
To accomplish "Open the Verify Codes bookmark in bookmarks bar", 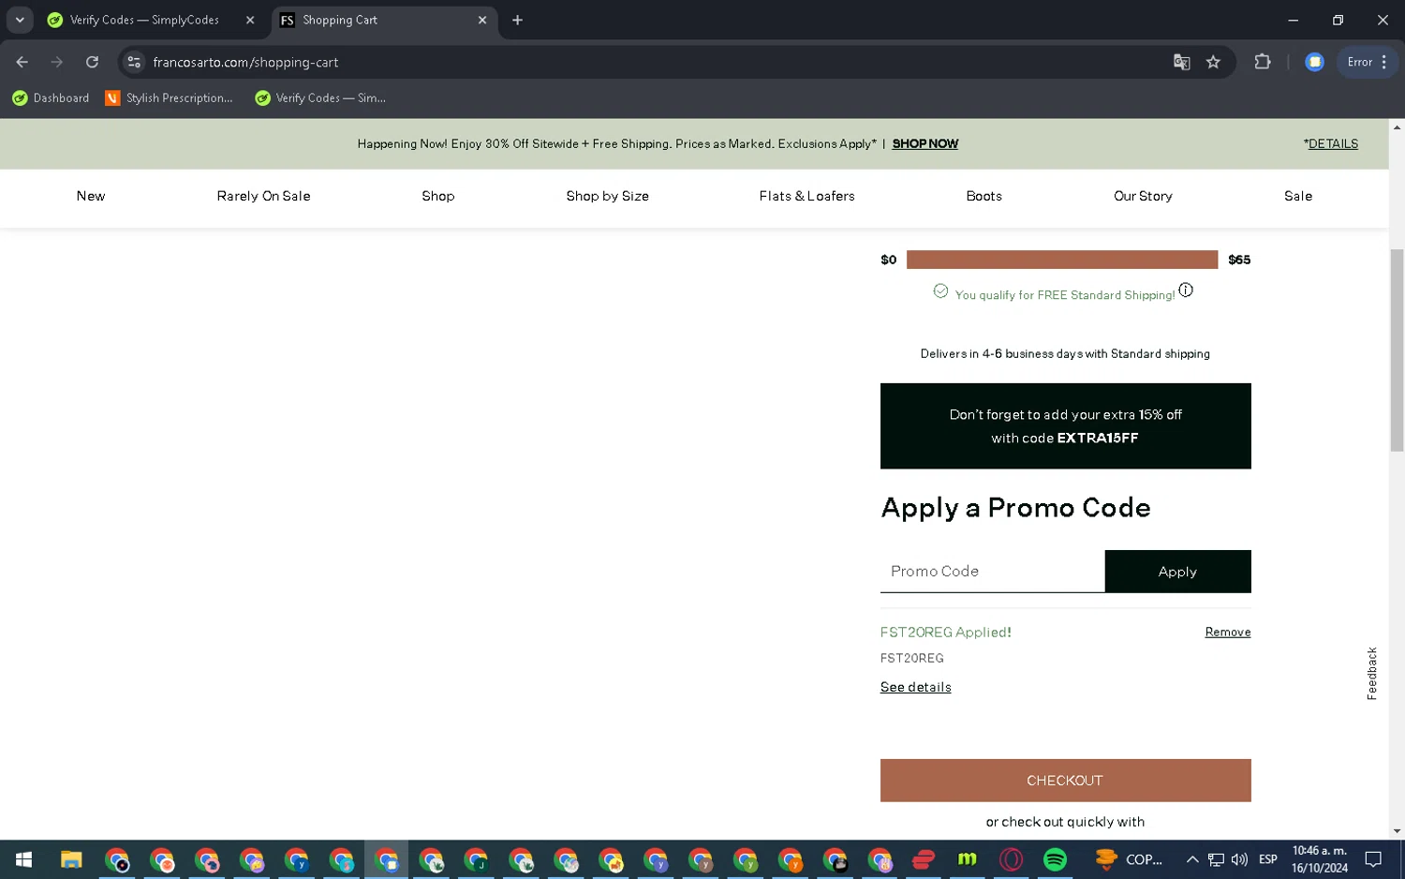I will (x=320, y=97).
